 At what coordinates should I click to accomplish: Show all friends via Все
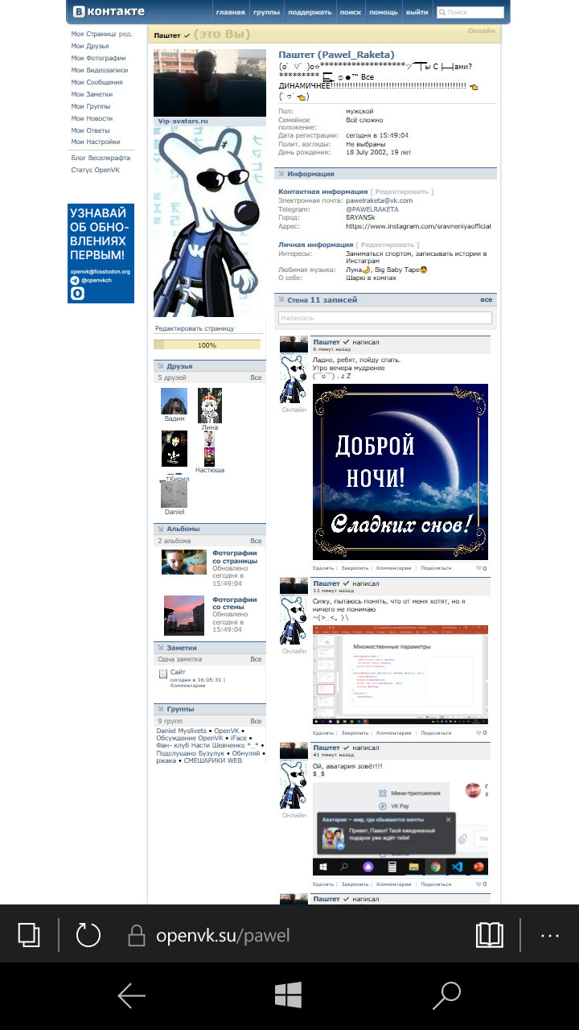tap(256, 377)
